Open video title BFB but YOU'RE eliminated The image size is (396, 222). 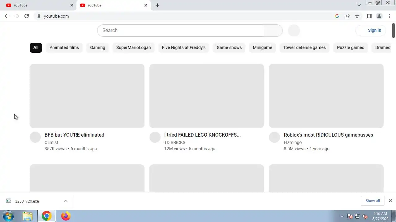click(74, 135)
